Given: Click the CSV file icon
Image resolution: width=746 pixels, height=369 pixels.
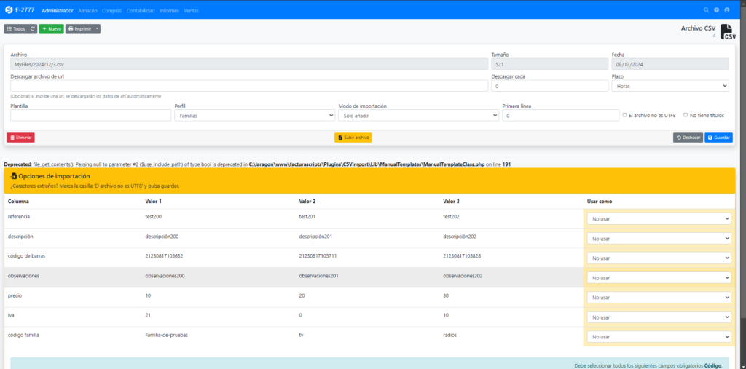Looking at the screenshot, I should [x=726, y=31].
